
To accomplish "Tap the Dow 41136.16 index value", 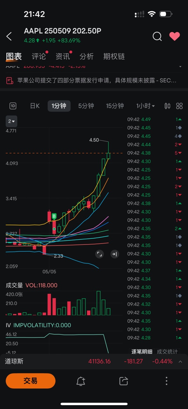I will tap(99, 361).
